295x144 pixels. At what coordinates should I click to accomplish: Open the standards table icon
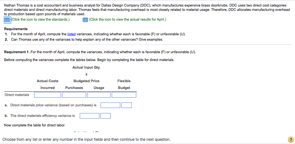(x=7, y=20)
